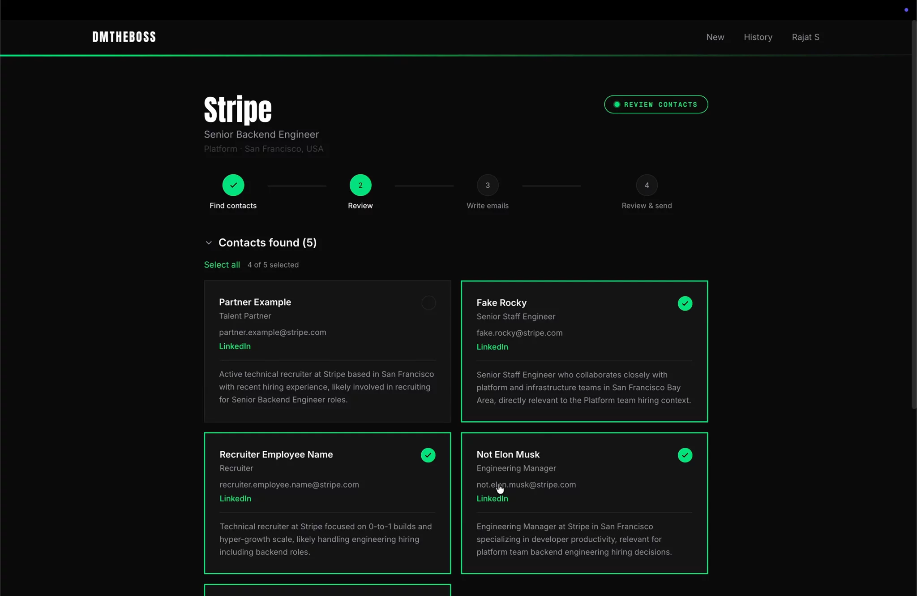This screenshot has height=596, width=917.
Task: Click the Fake Rocky contact name
Action: click(x=501, y=303)
